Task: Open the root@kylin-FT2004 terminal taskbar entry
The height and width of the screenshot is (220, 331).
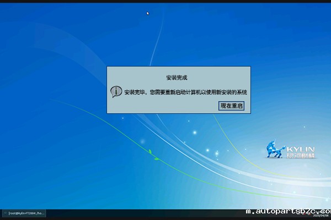Action: pyautogui.click(x=24, y=213)
